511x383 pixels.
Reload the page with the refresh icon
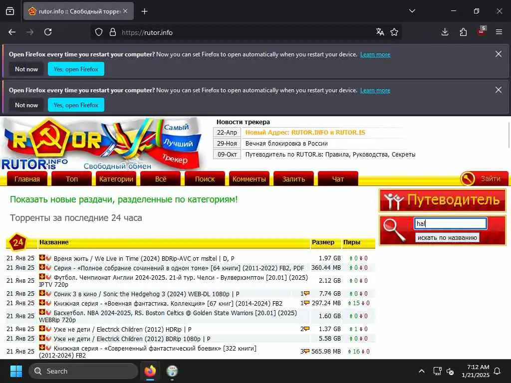pos(48,32)
